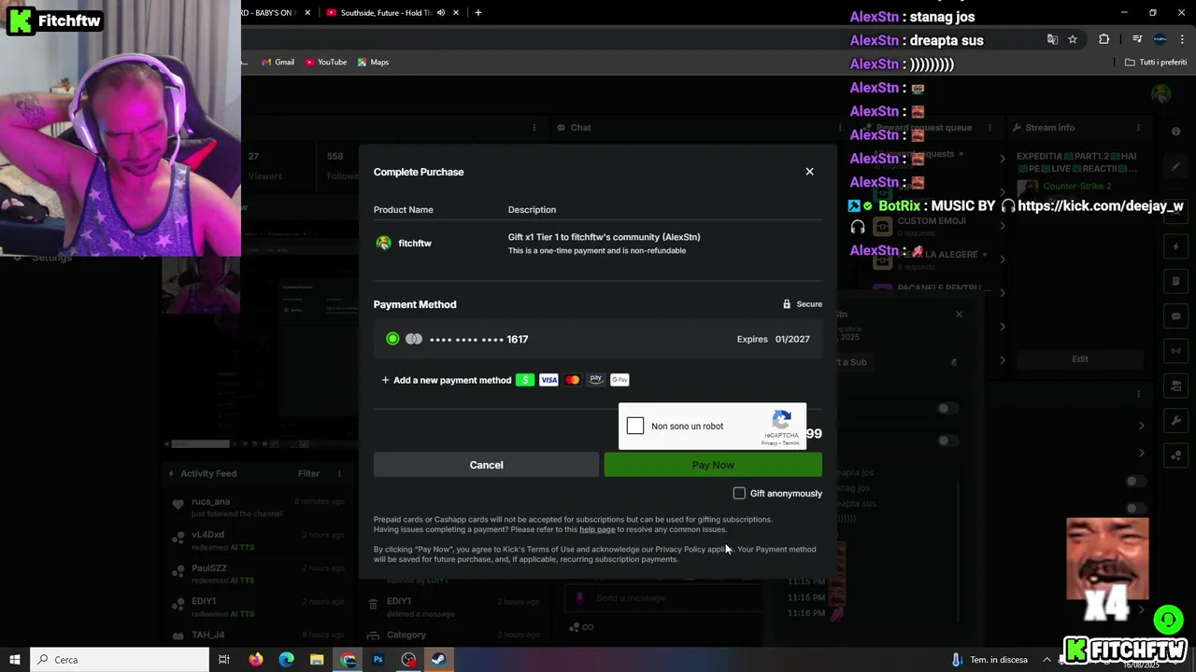Bookmark this page with the star icon
The height and width of the screenshot is (672, 1196).
click(x=1073, y=39)
